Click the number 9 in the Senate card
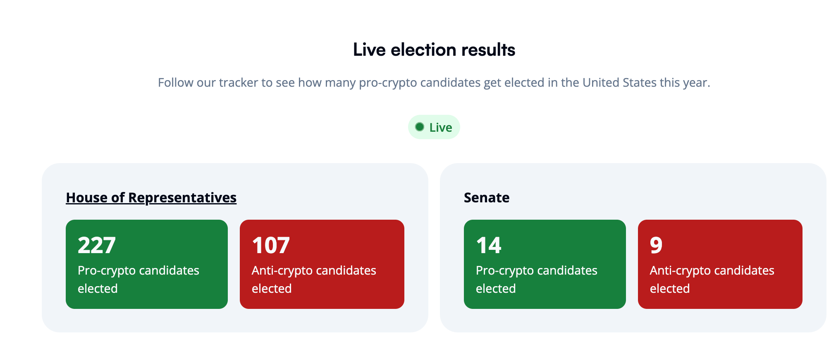This screenshot has width=836, height=351. pyautogui.click(x=656, y=245)
